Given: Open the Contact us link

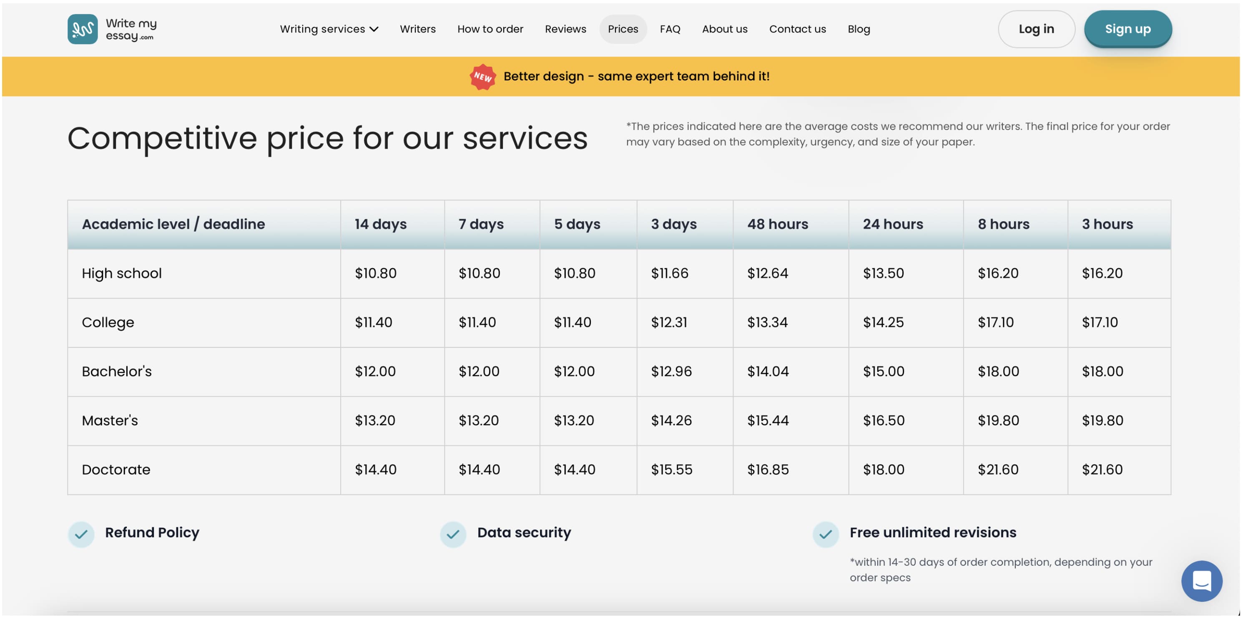Looking at the screenshot, I should pos(797,29).
